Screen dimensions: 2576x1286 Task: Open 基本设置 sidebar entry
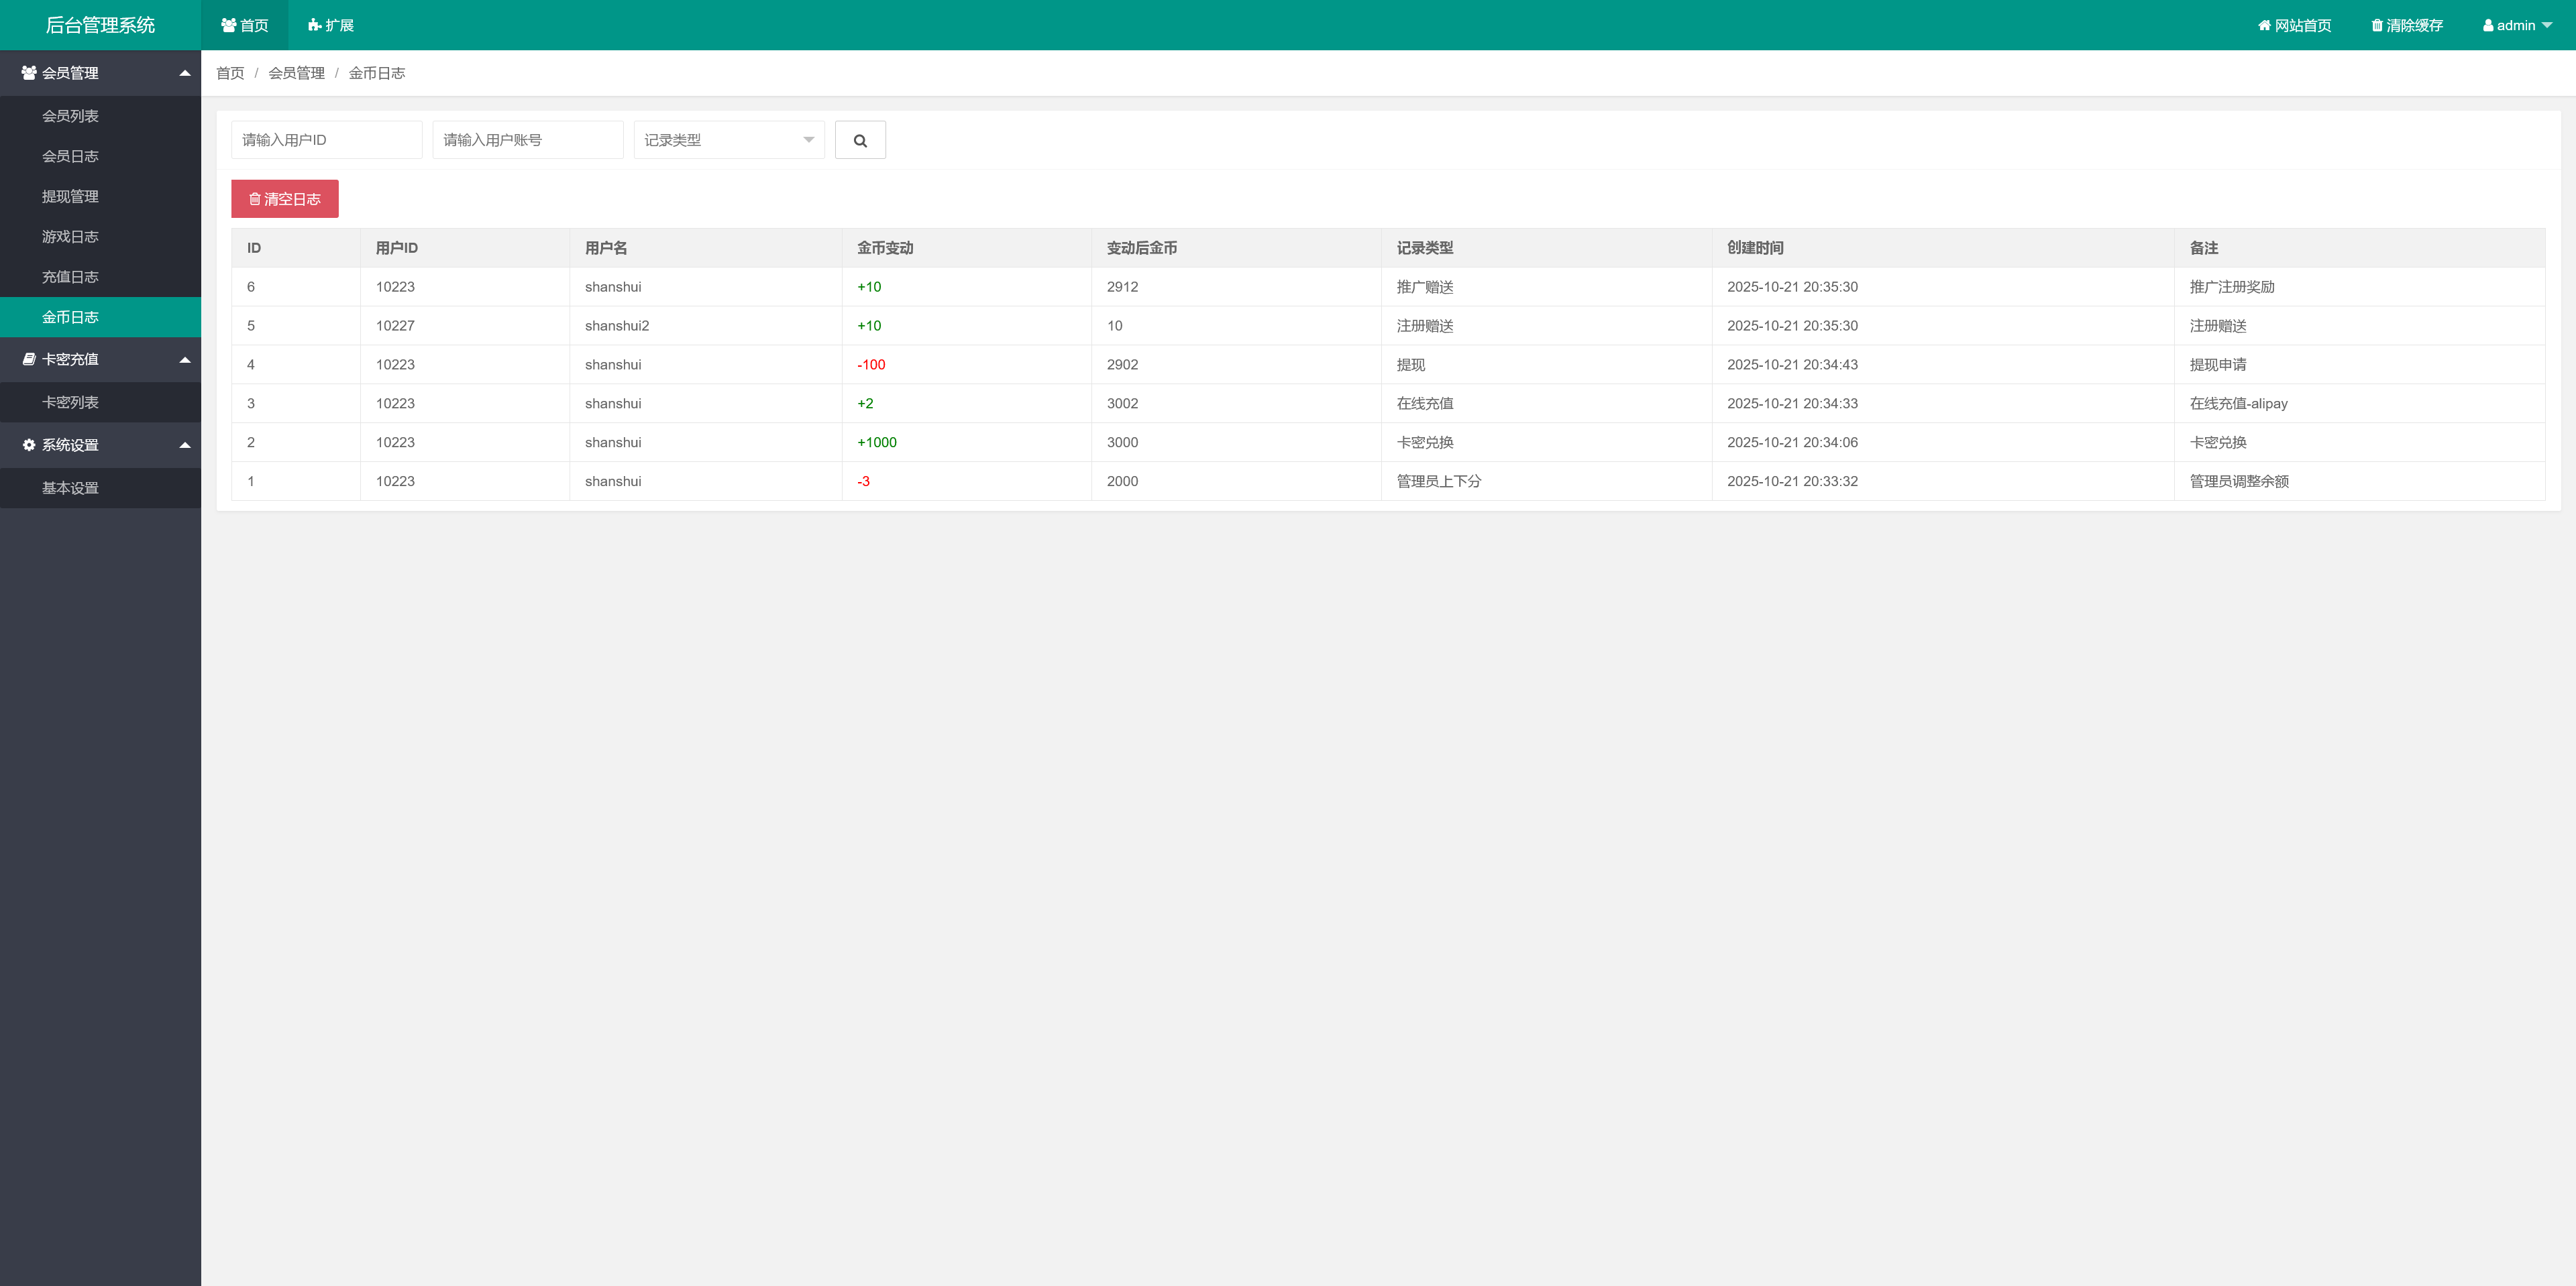pyautogui.click(x=70, y=487)
